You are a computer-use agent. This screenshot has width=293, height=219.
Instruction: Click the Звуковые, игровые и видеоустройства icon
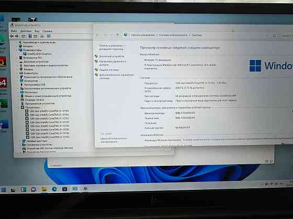pyautogui.click(x=21, y=65)
